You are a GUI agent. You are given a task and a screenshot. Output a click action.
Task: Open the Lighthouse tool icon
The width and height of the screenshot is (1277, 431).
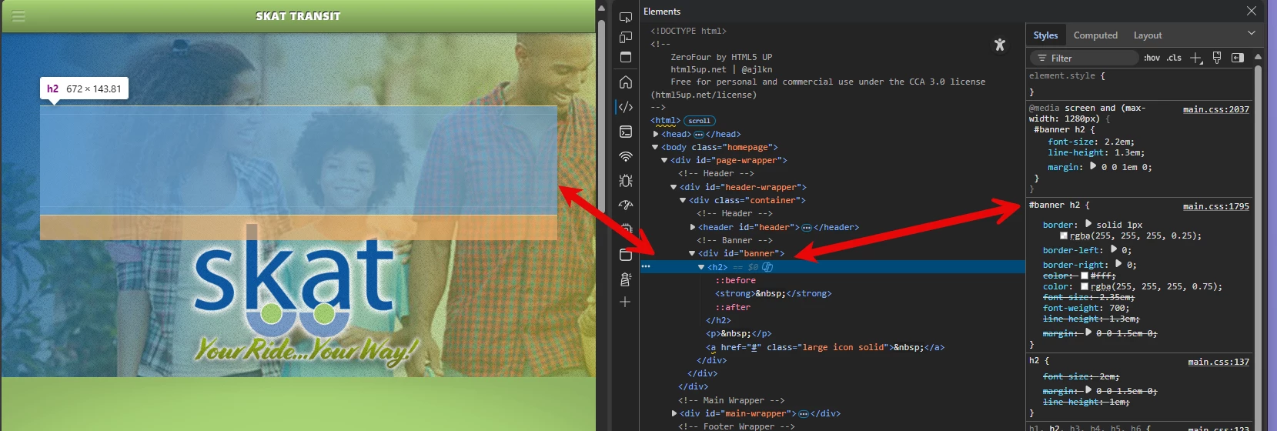point(626,279)
